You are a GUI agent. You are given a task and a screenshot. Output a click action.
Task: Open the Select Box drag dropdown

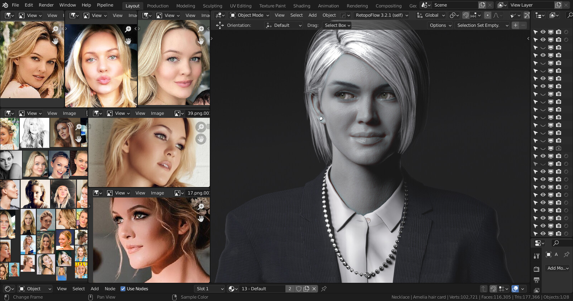coord(337,25)
